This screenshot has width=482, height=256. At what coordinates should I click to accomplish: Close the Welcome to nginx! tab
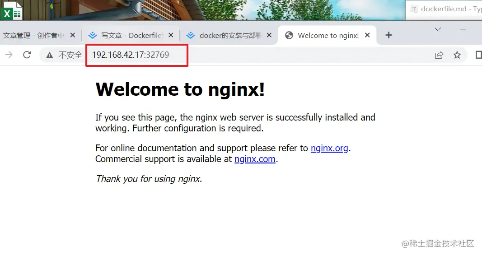point(367,35)
